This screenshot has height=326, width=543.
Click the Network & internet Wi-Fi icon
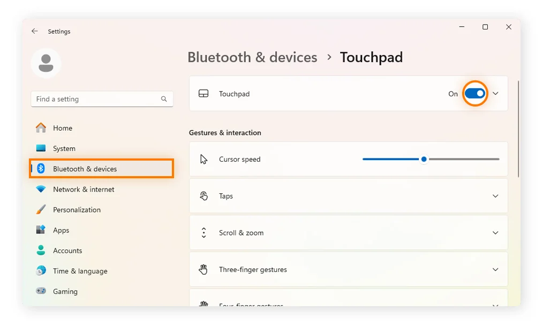41,189
